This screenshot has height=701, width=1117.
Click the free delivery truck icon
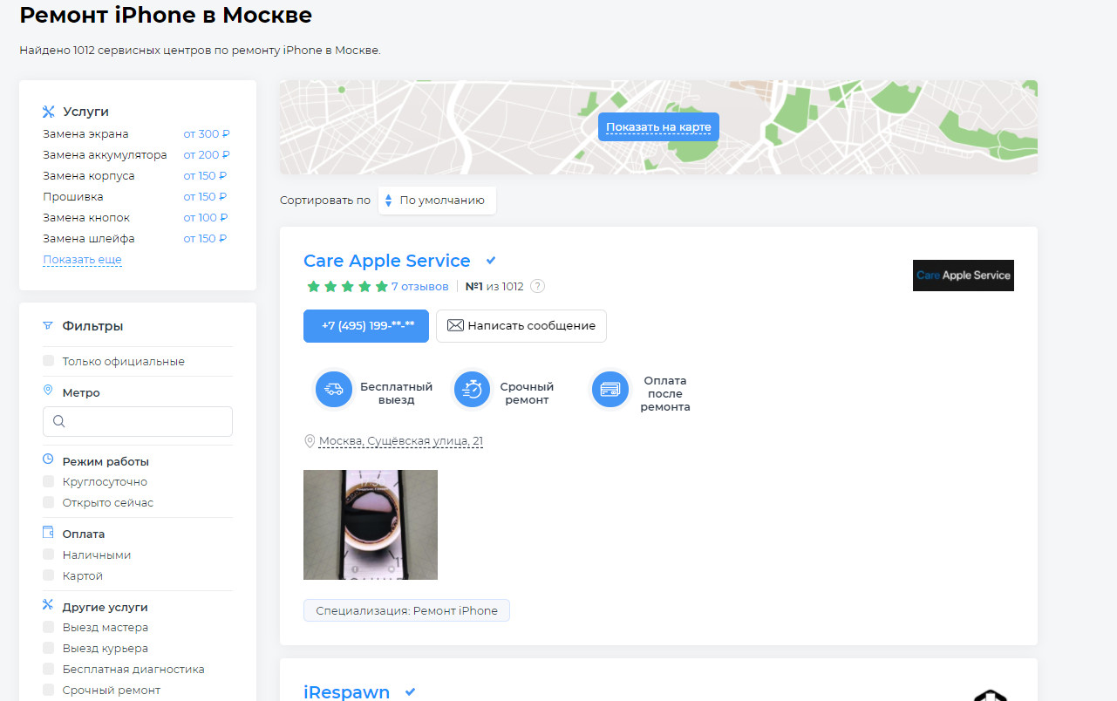333,390
